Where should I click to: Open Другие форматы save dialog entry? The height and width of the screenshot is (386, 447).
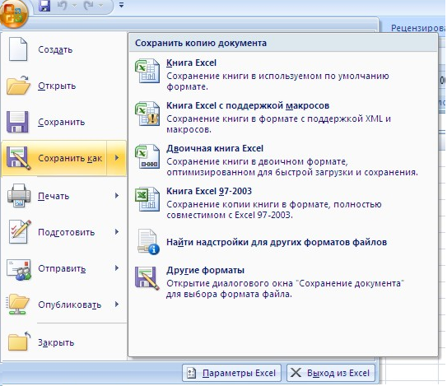(x=283, y=281)
